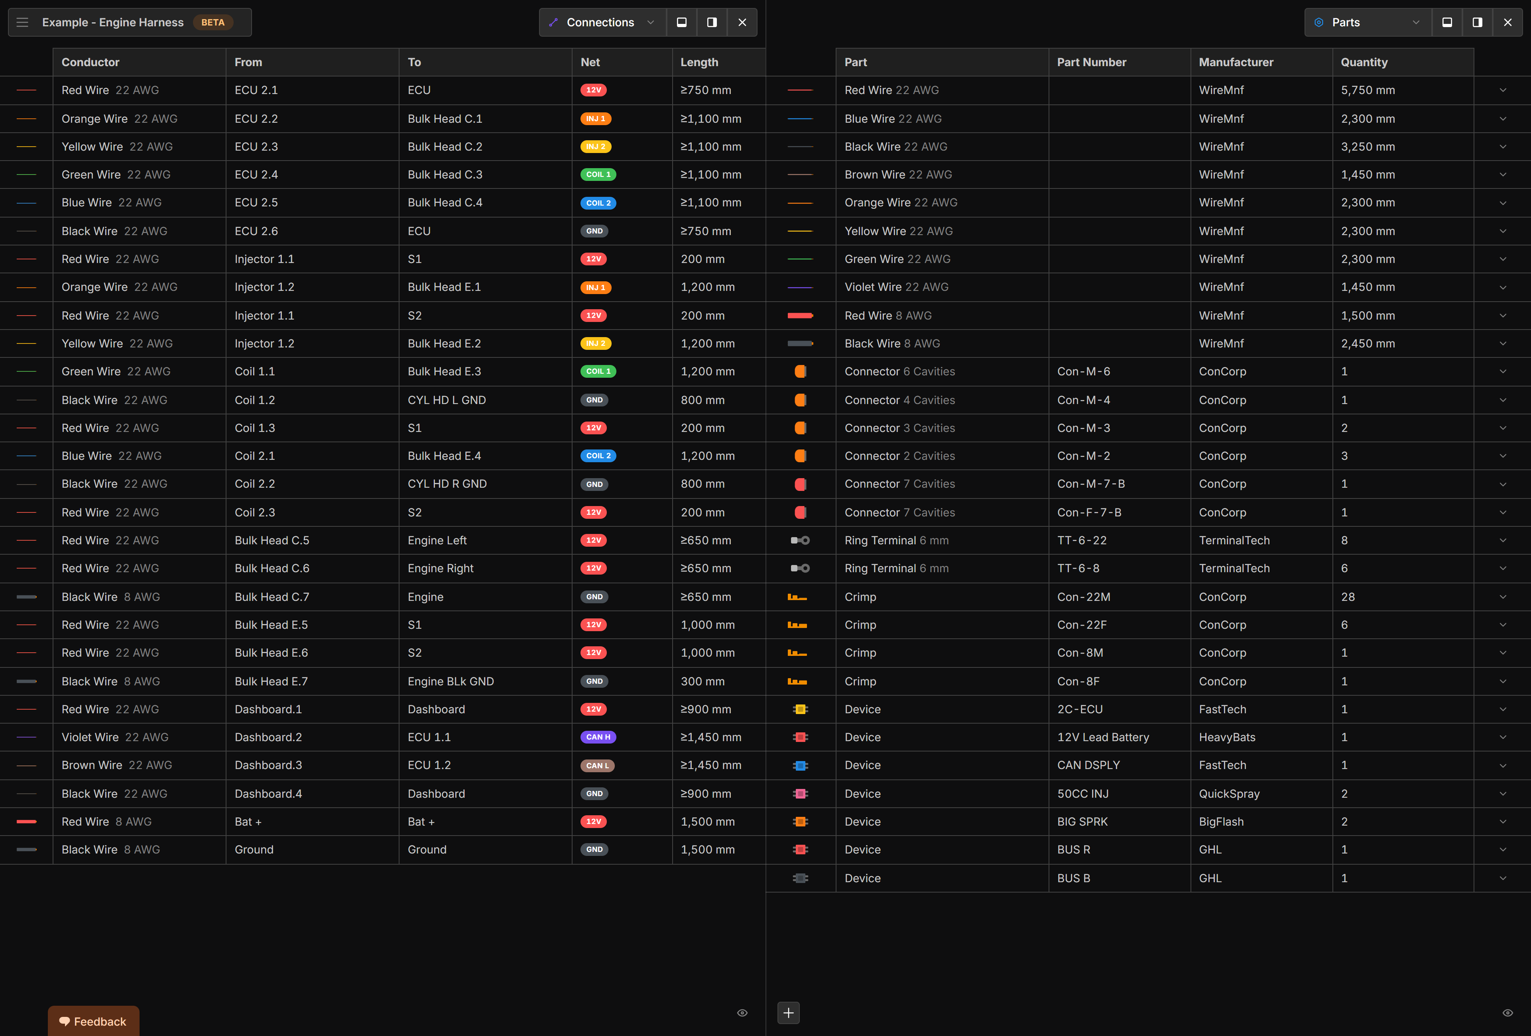
Task: Click the split-right layout icon in Parts pane
Action: [1477, 22]
